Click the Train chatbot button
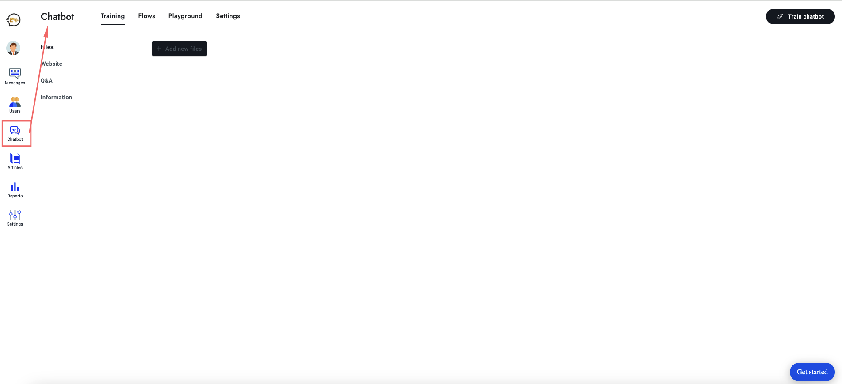This screenshot has height=384, width=842. (800, 16)
